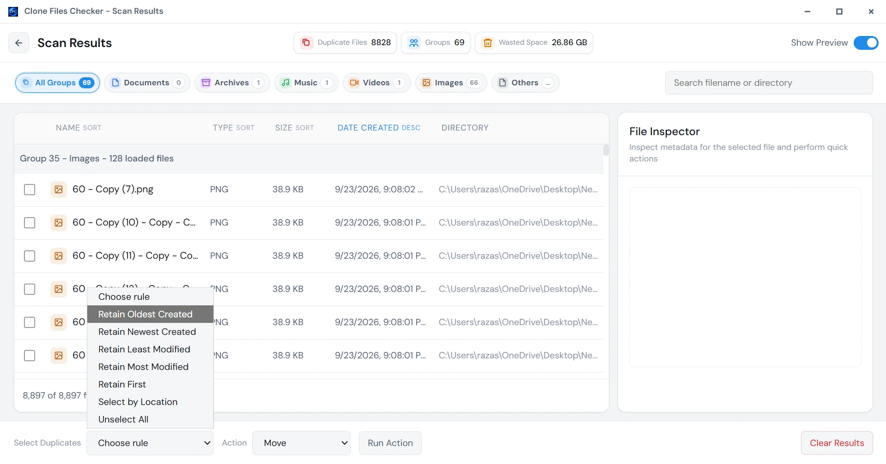886x464 pixels.
Task: Select Retain Newest Created rule
Action: point(150,332)
